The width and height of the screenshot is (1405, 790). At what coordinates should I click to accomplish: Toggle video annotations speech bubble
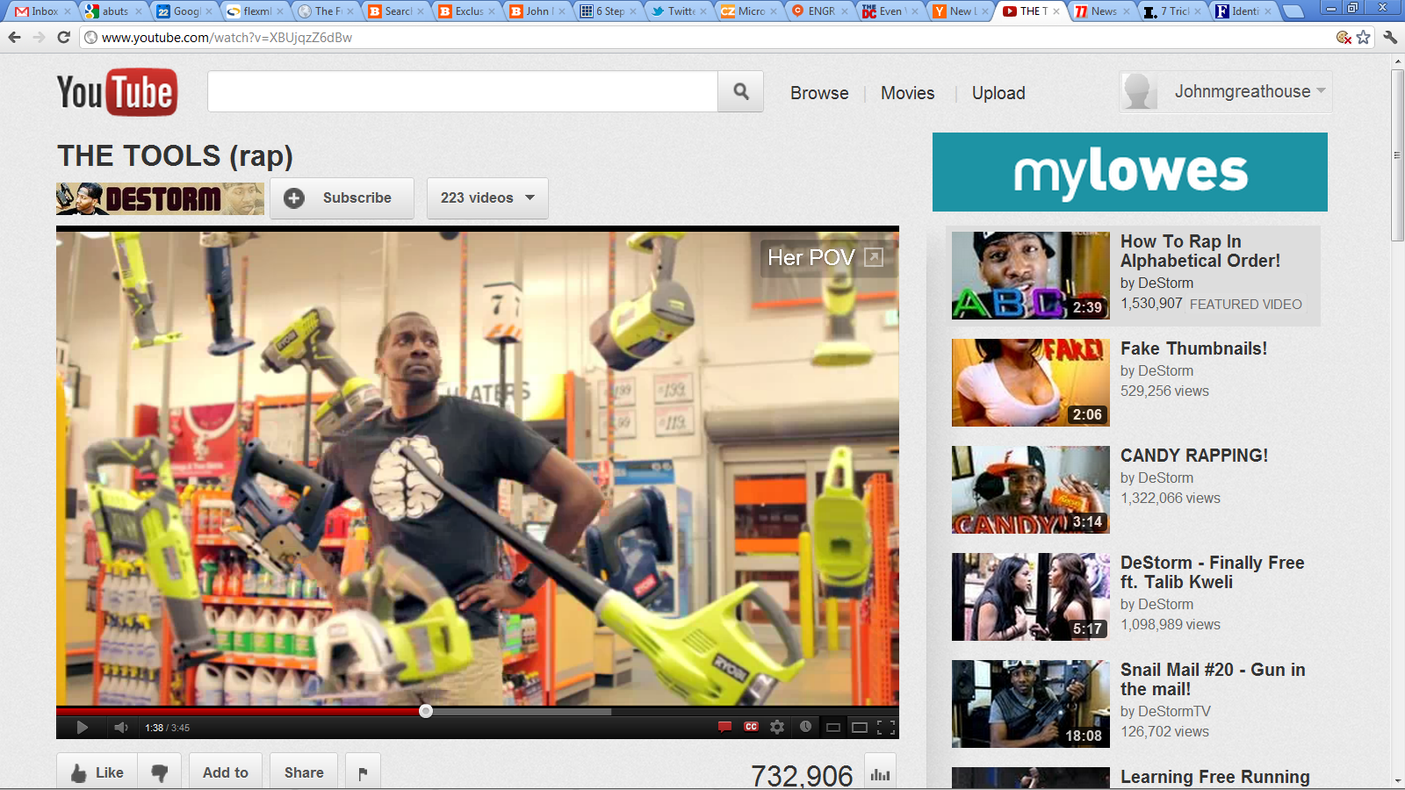point(724,727)
